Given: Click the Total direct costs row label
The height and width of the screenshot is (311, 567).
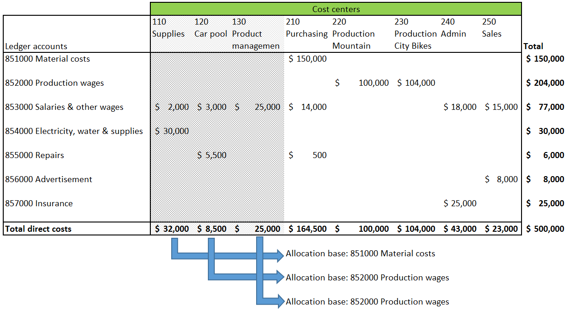Looking at the screenshot, I should (x=39, y=228).
